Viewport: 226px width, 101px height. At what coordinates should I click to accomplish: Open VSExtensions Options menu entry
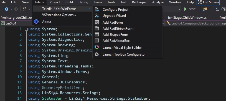tap(59, 15)
